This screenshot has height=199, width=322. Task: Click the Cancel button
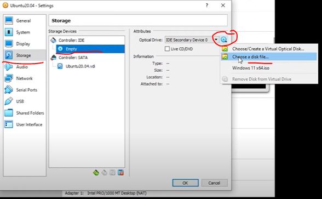pyautogui.click(x=215, y=183)
